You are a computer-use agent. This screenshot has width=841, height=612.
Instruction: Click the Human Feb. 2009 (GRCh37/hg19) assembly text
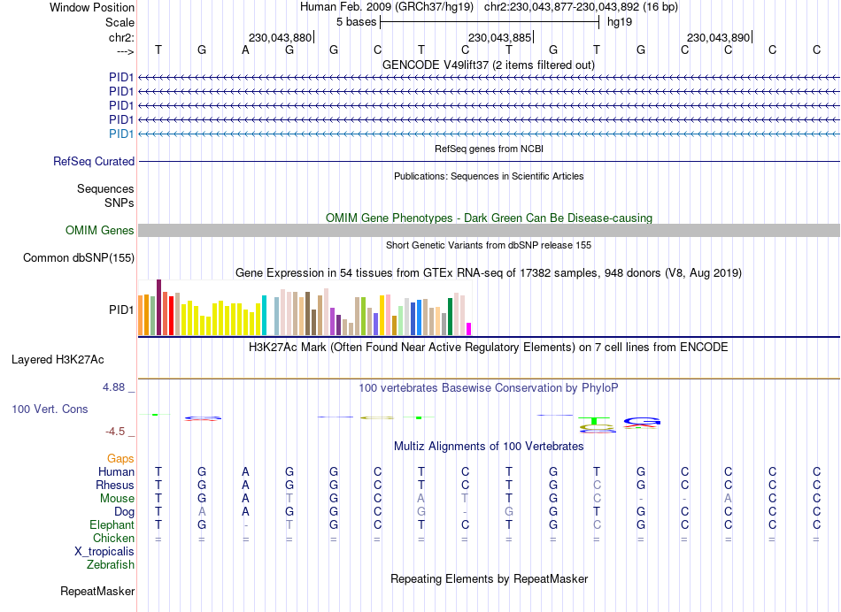tap(387, 7)
